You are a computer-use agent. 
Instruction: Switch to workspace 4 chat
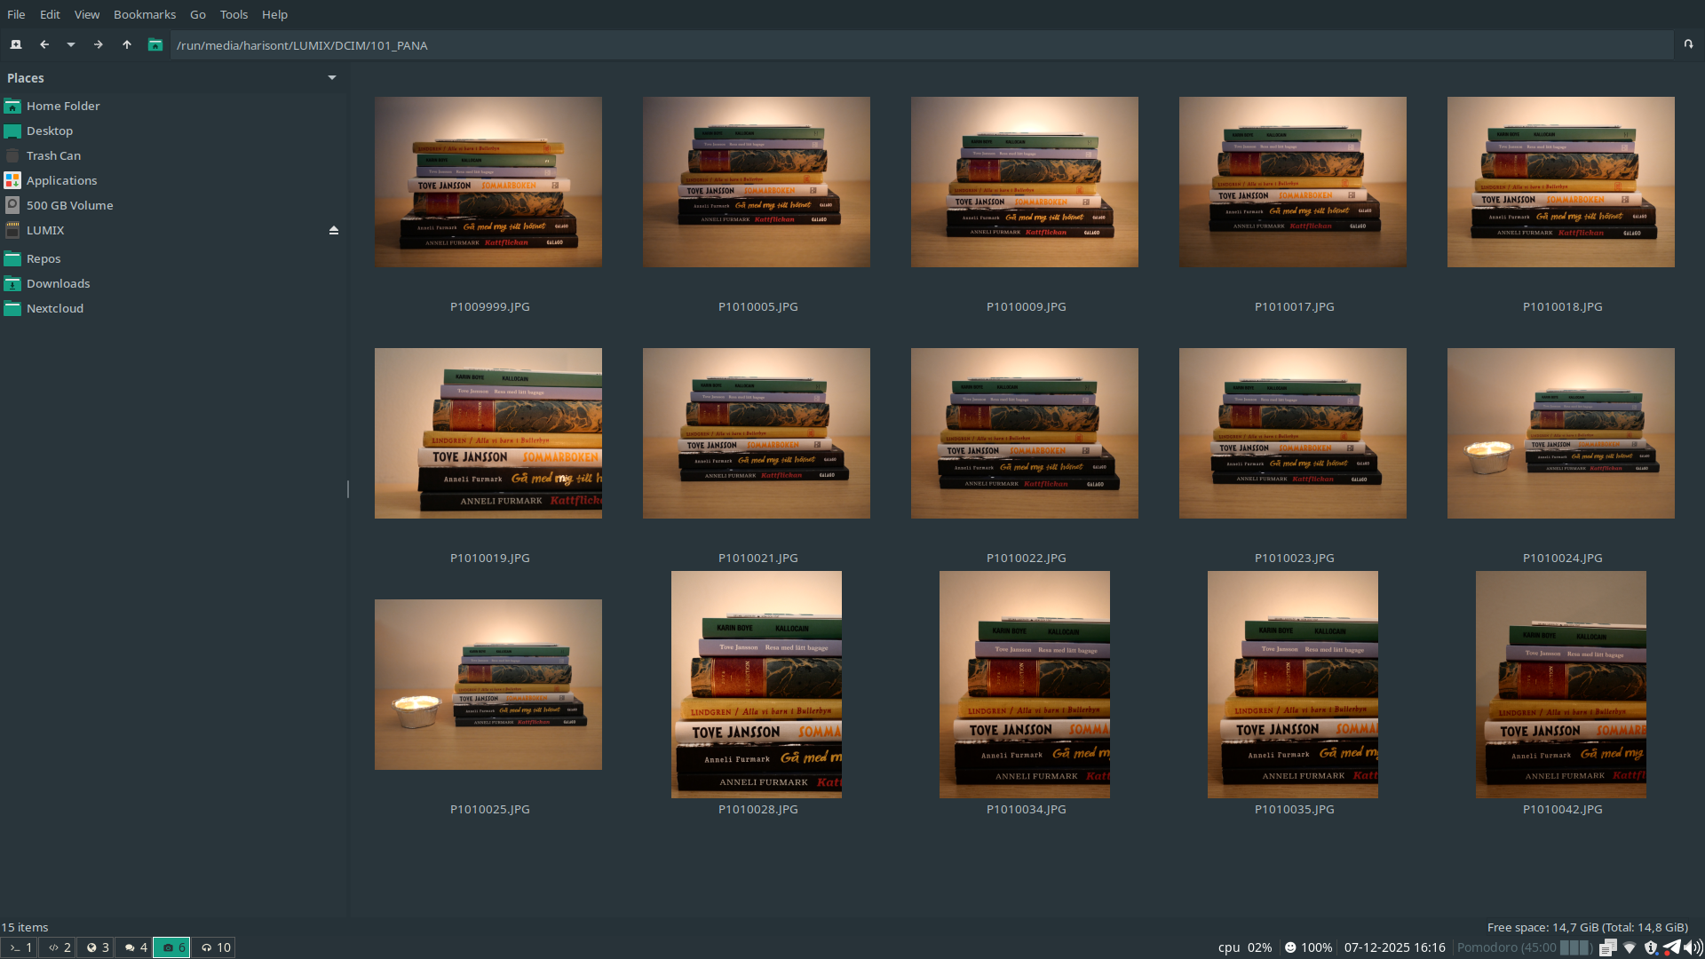coord(134,947)
